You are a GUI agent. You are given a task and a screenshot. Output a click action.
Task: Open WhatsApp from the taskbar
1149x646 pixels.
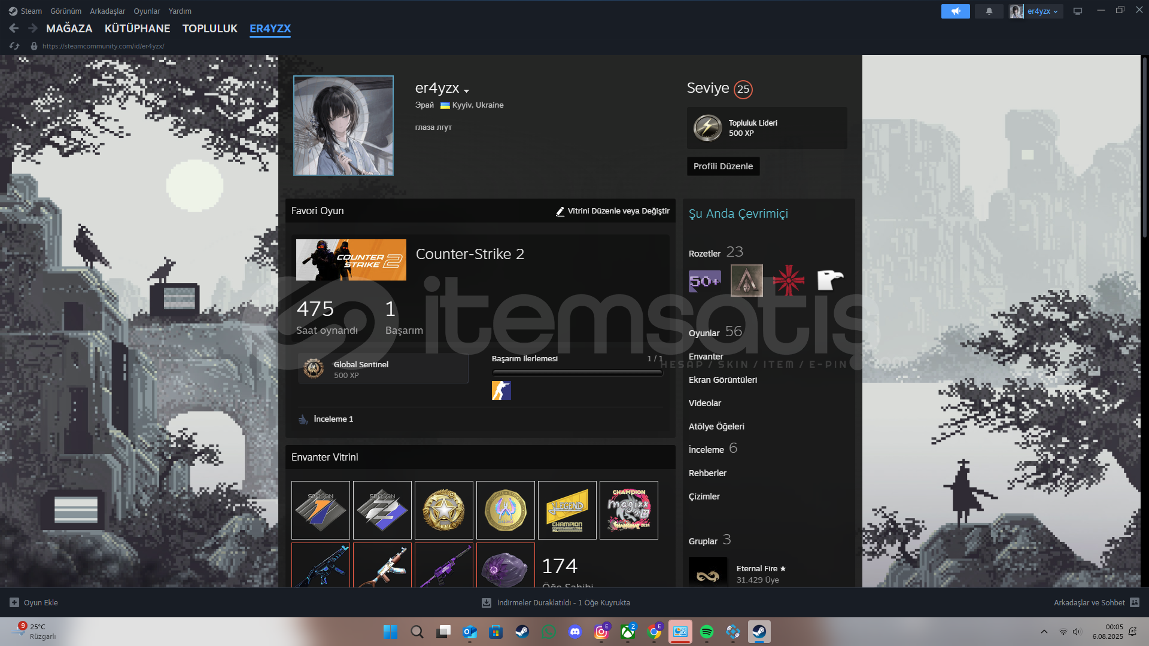click(549, 632)
